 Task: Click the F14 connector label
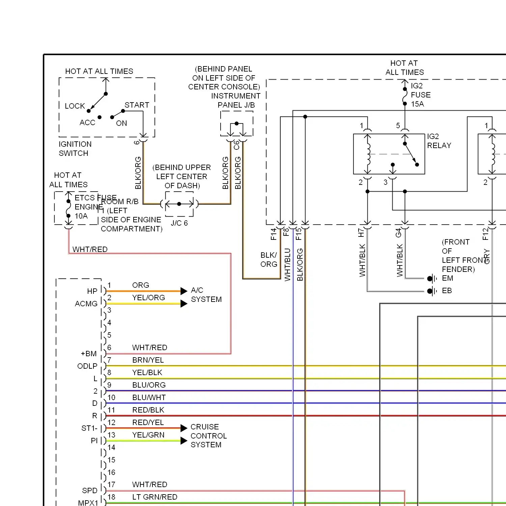pos(274,234)
